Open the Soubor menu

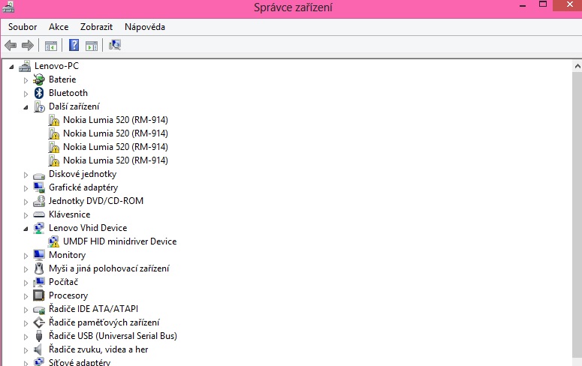click(23, 27)
